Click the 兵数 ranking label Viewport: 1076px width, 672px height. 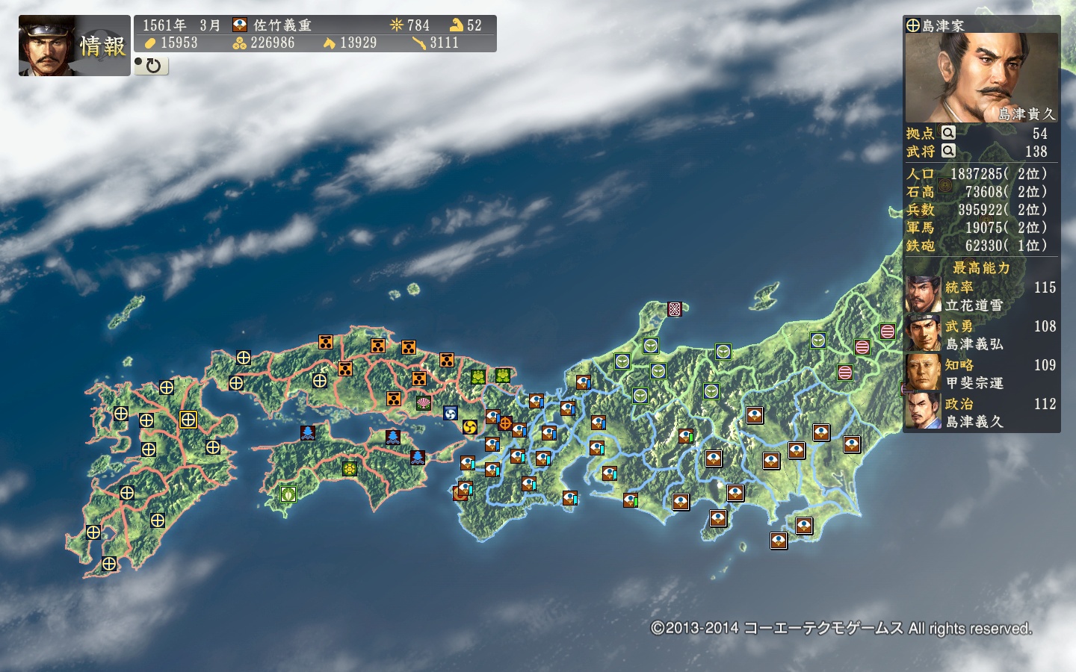point(921,210)
